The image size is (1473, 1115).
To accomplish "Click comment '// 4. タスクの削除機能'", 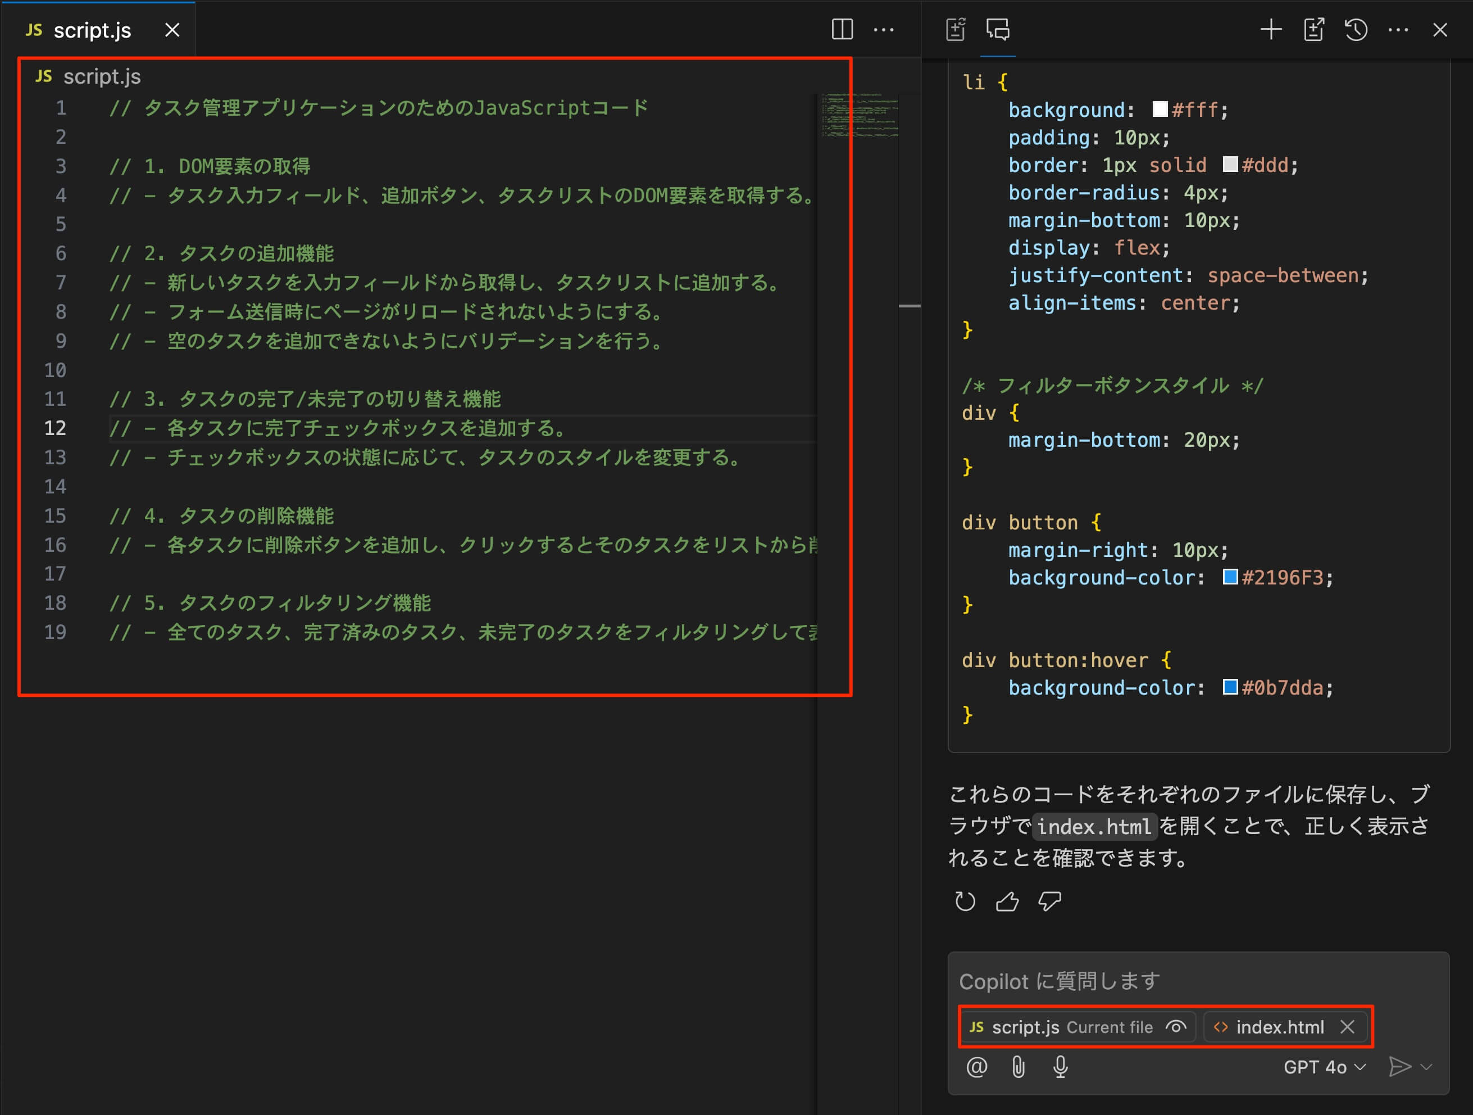I will tap(221, 515).
